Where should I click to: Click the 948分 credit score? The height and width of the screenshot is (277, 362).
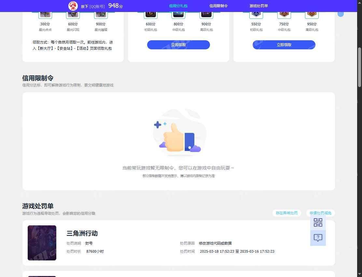point(116,6)
